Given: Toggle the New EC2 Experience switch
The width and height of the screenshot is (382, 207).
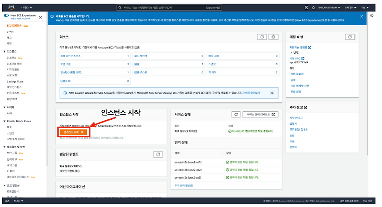Looking at the screenshot, I should pyautogui.click(x=6, y=16).
